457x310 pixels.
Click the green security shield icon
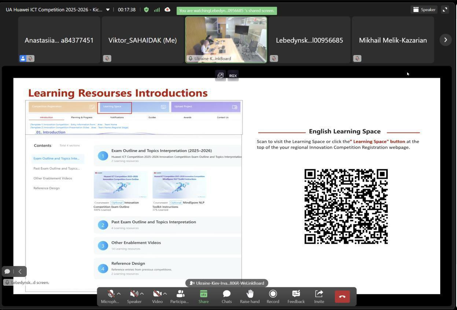[147, 10]
